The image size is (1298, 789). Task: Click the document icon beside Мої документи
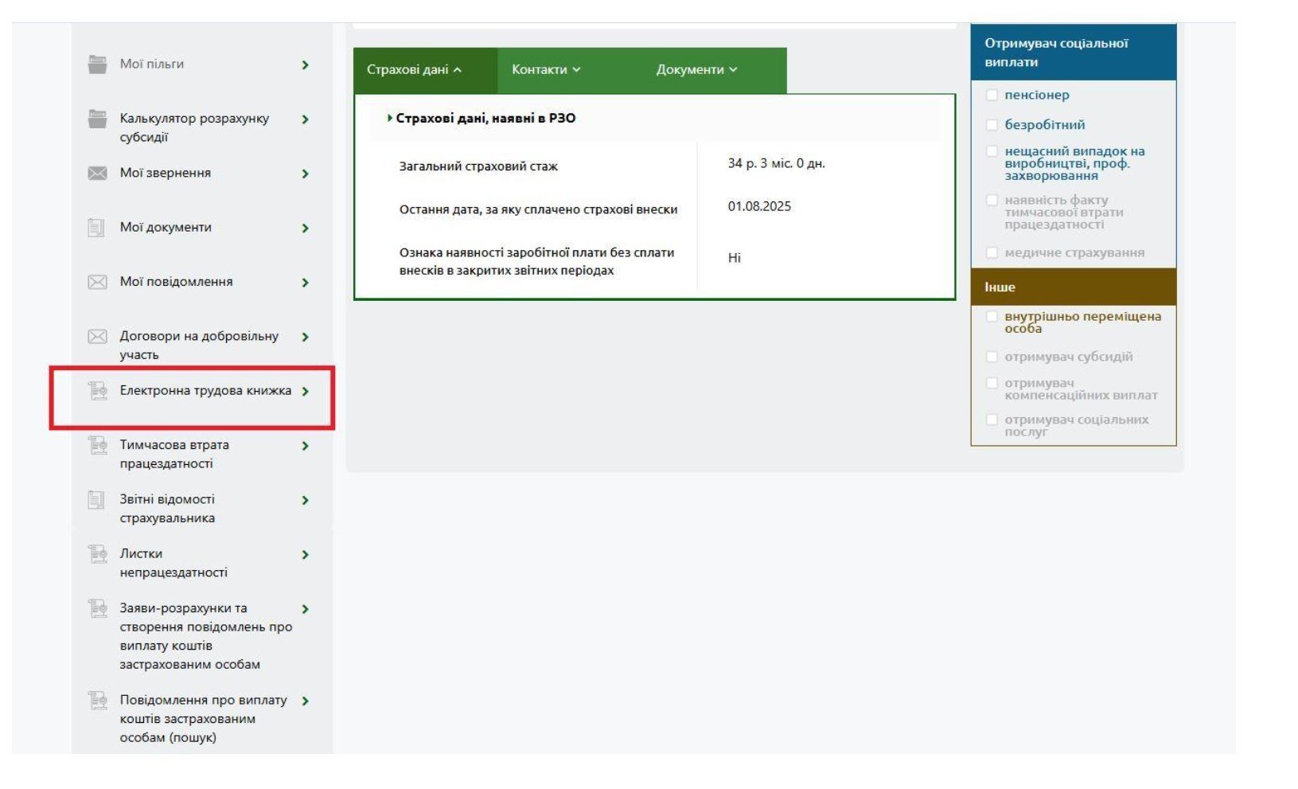96,228
